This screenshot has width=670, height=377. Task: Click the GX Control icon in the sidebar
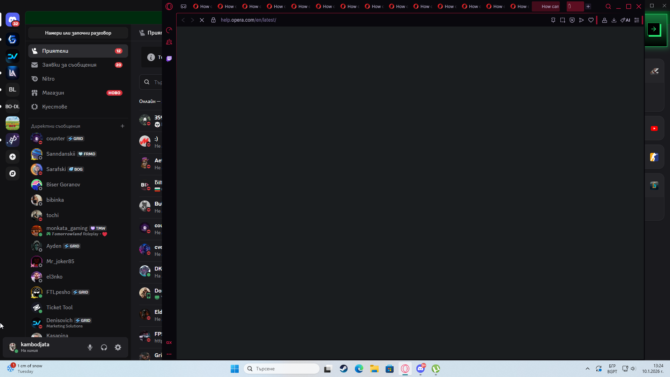point(169,30)
